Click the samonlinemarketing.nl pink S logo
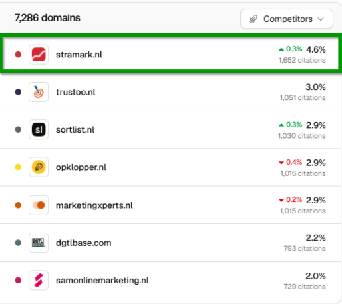The height and width of the screenshot is (304, 342). click(39, 280)
